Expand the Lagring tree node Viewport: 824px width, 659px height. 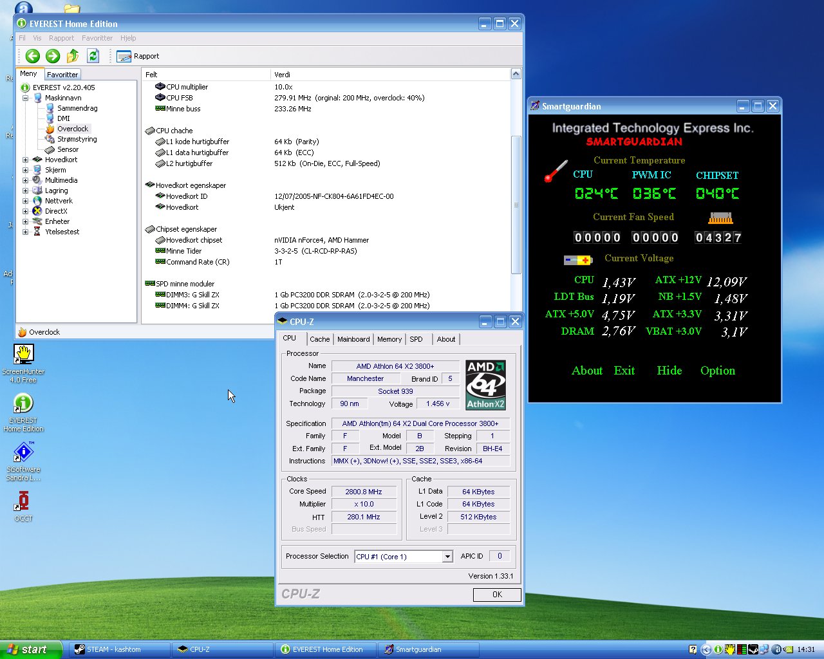[25, 190]
